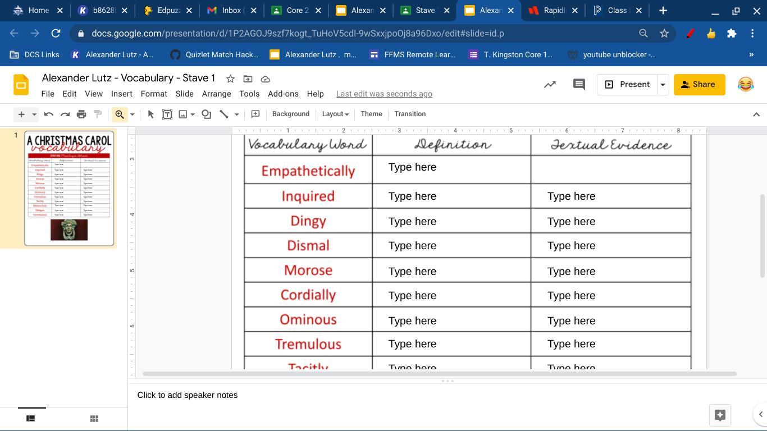Open the Insert menu
767x431 pixels.
click(121, 94)
